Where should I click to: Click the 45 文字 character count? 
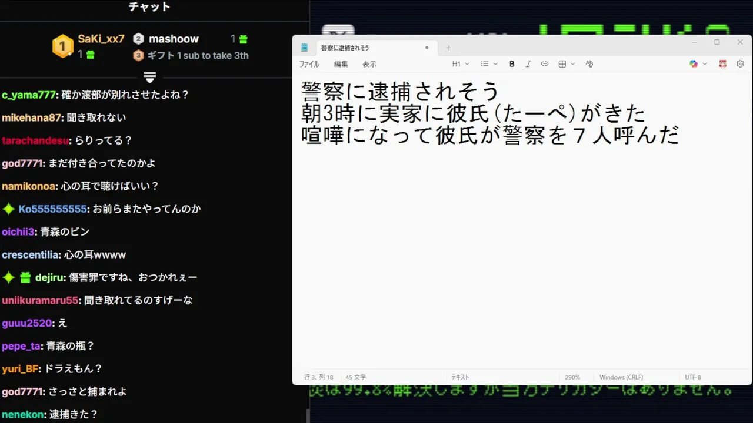[x=356, y=377]
